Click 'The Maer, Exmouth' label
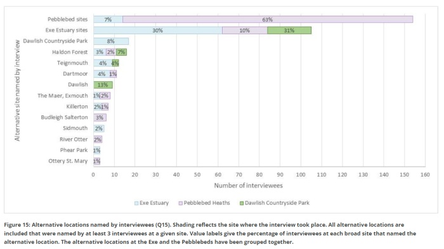This screenshot has height=249, width=444. point(63,96)
